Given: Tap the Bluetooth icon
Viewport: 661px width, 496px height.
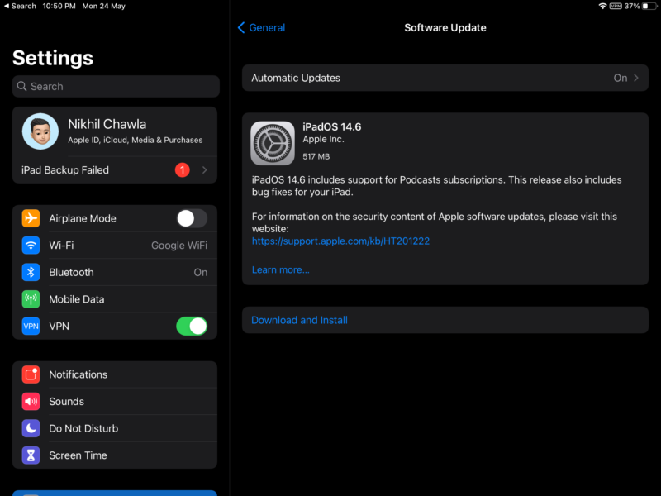Looking at the screenshot, I should [31, 272].
